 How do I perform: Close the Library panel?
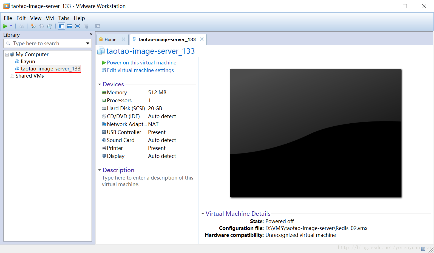tap(91, 34)
